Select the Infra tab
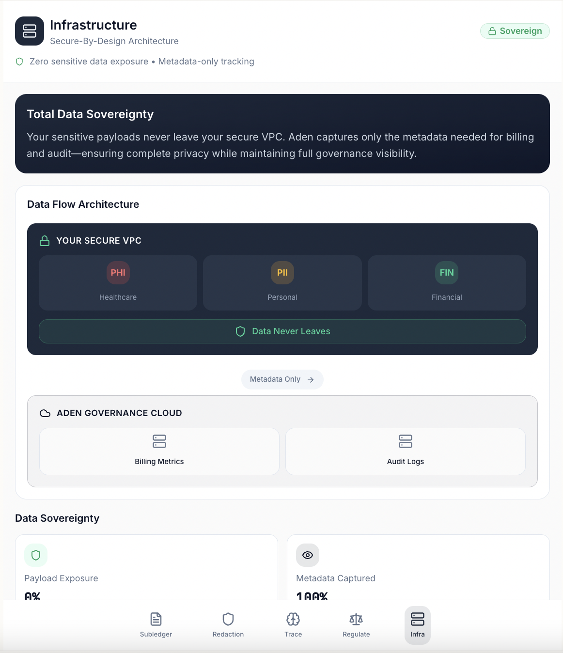 point(418,625)
